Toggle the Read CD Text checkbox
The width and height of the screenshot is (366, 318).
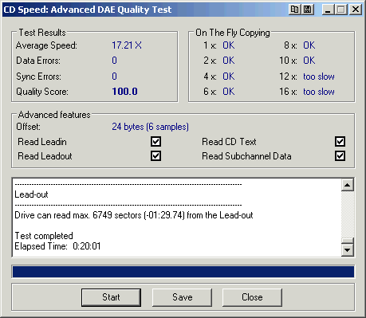coord(340,142)
